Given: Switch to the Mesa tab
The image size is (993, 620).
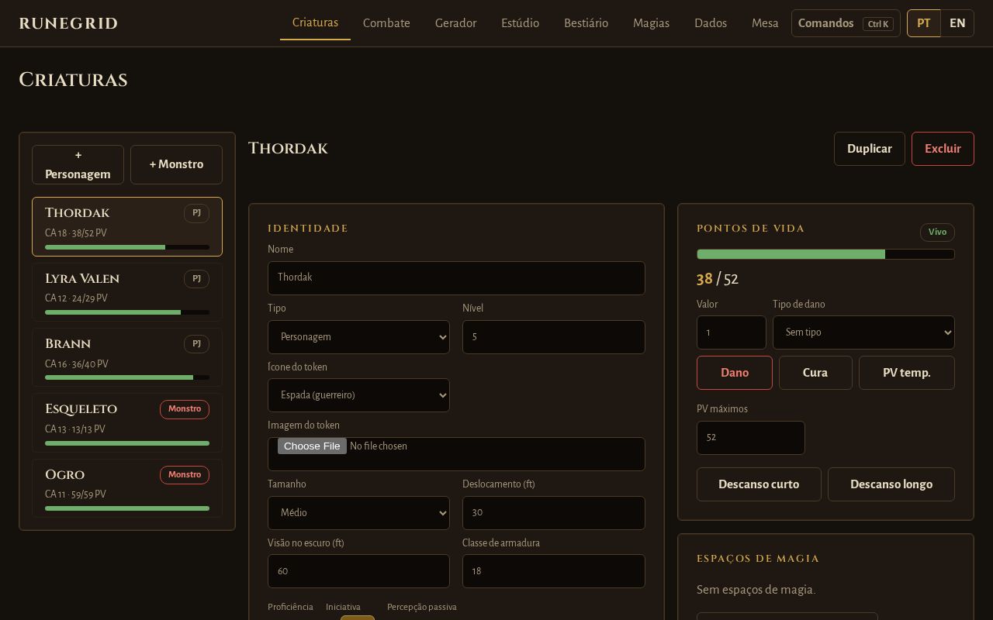Looking at the screenshot, I should (765, 23).
